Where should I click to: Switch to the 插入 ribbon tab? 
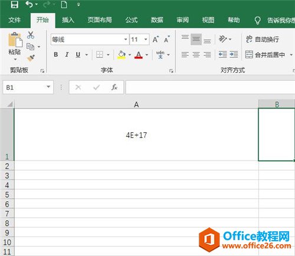68,19
